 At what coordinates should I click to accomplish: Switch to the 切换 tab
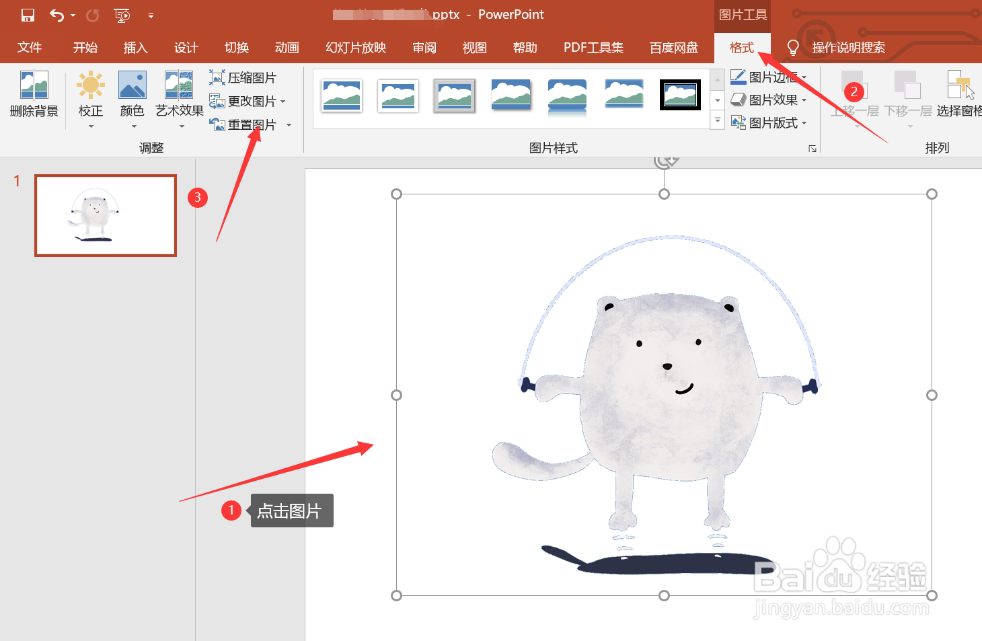coord(237,48)
